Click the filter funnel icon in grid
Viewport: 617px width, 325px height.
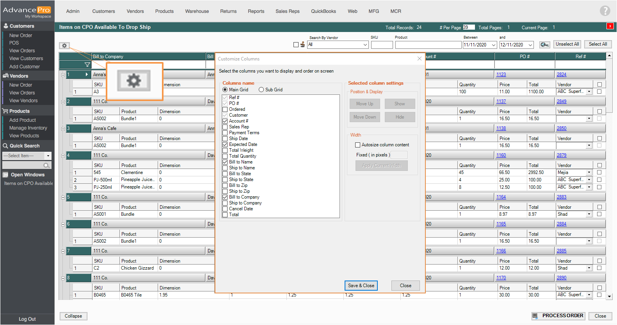[87, 65]
